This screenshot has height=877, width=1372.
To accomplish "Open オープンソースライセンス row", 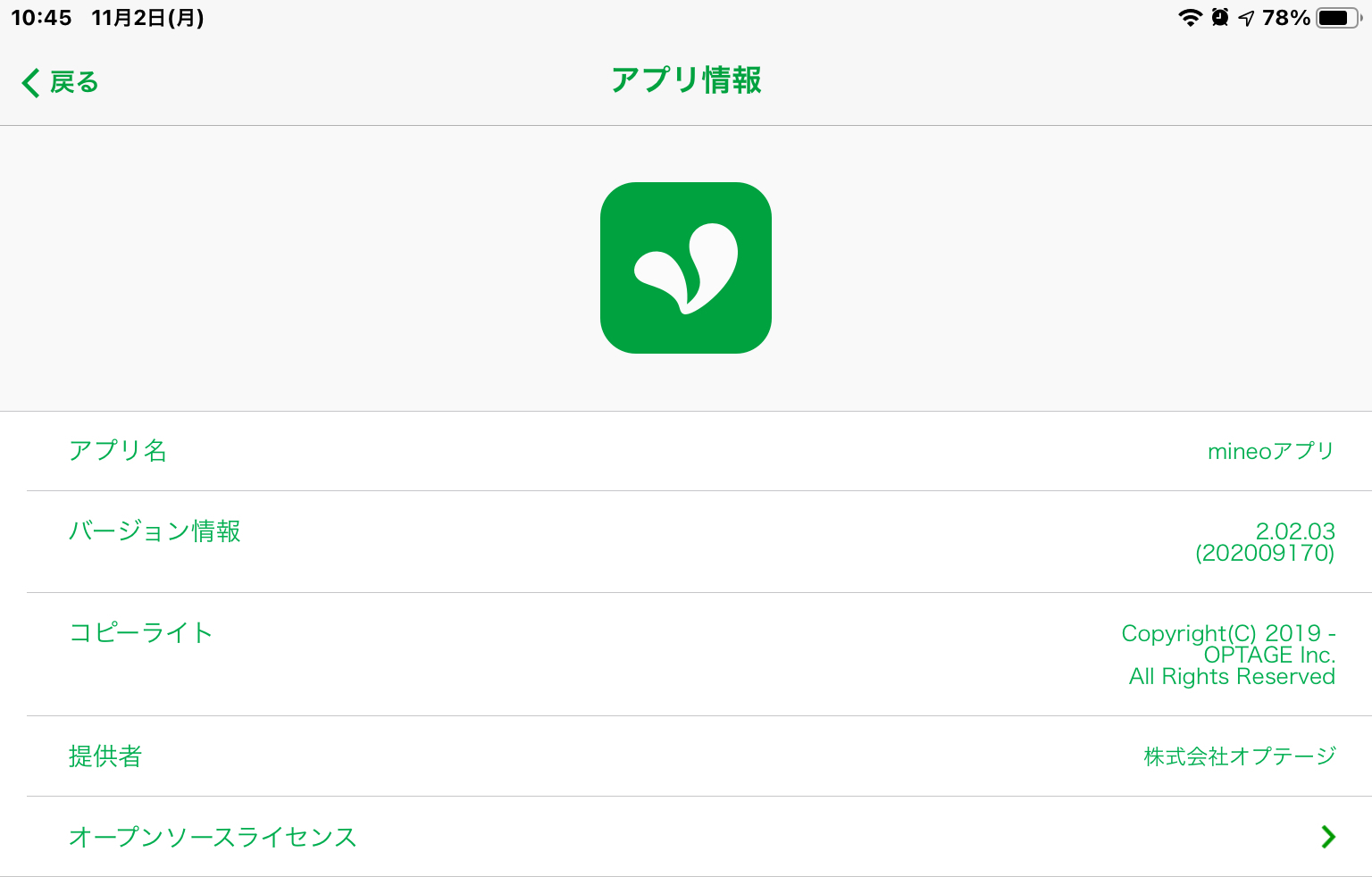I will pos(213,837).
